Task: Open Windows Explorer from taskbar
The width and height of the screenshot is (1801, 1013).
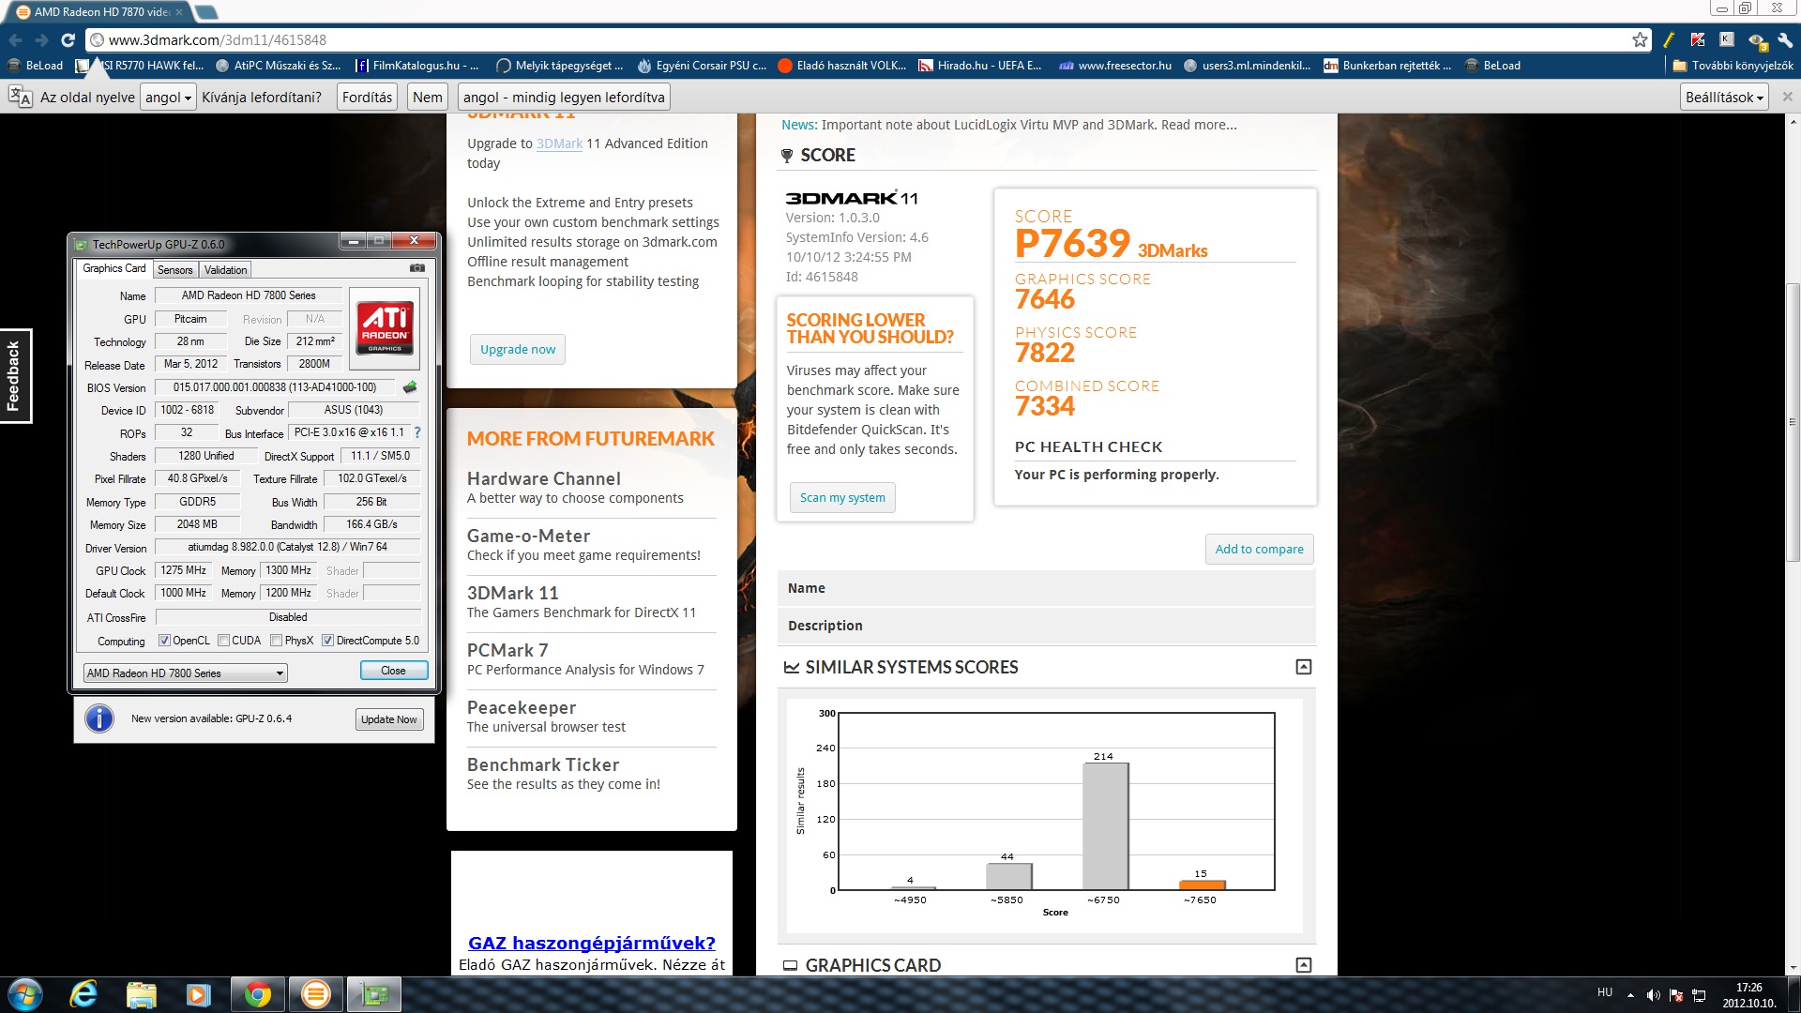Action: coord(141,994)
